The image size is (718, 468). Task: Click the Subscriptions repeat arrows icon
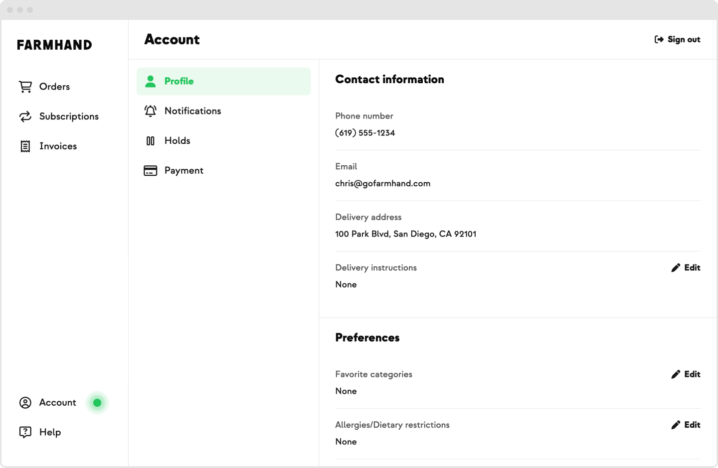click(25, 117)
